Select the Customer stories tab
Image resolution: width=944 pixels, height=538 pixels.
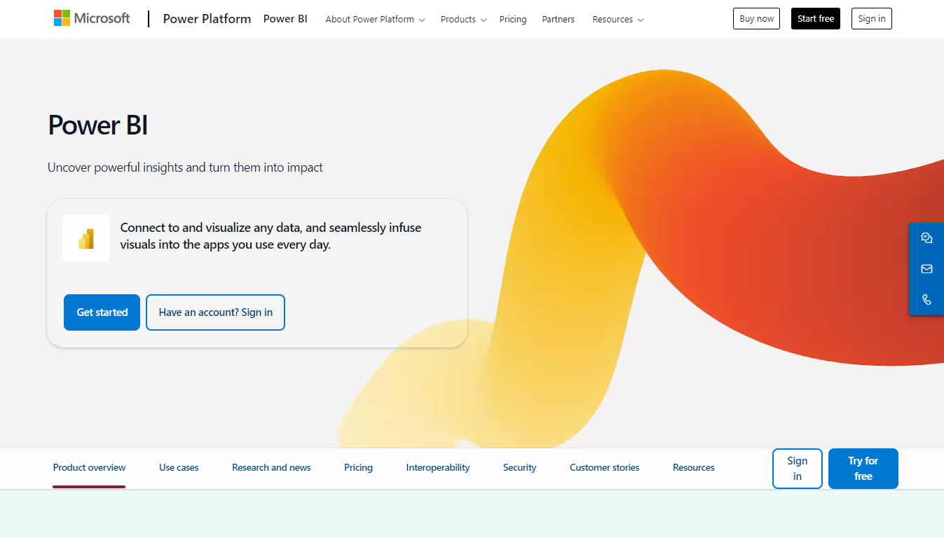pos(604,468)
